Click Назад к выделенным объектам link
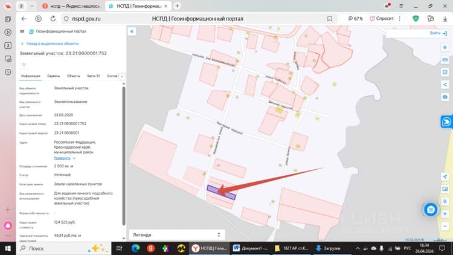The height and width of the screenshot is (255, 453). [x=50, y=44]
